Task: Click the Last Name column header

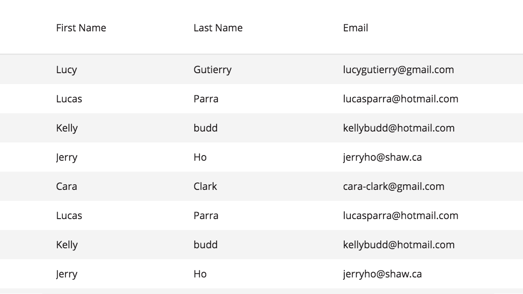Action: [218, 28]
